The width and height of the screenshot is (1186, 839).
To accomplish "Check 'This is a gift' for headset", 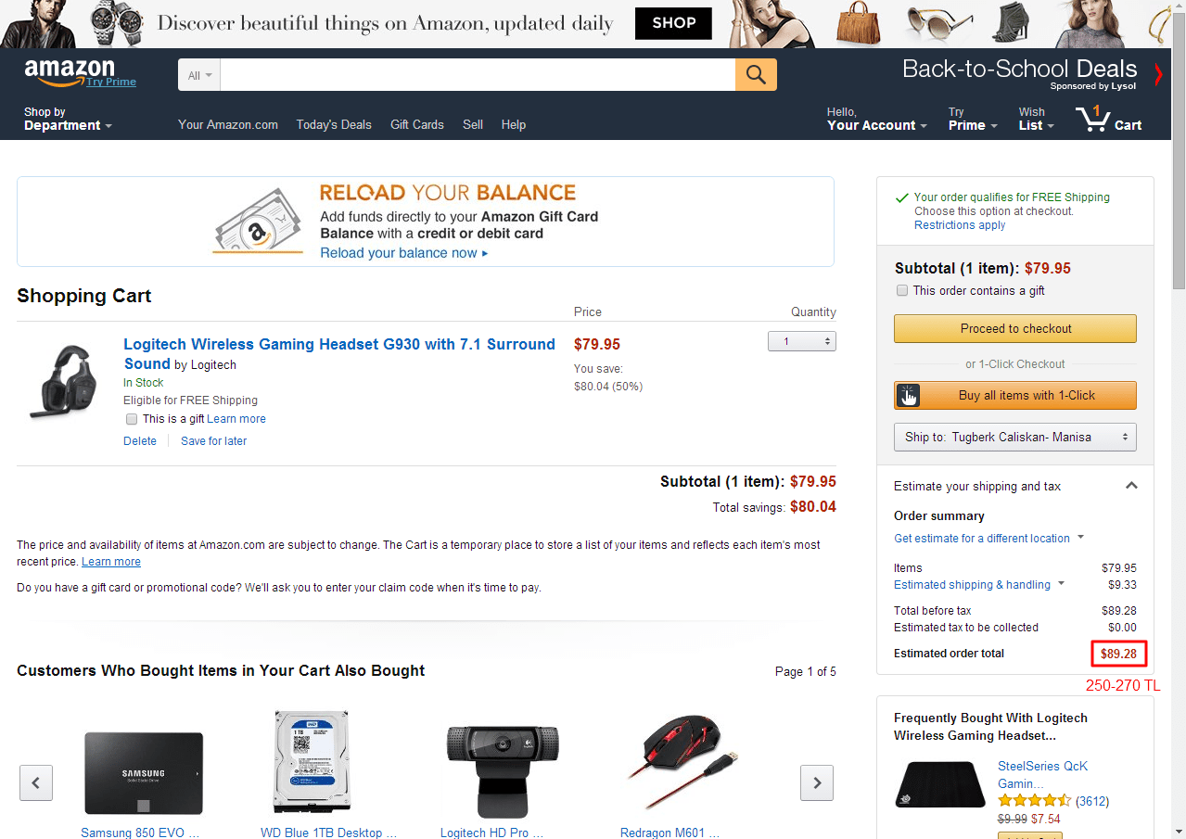I will (x=132, y=419).
